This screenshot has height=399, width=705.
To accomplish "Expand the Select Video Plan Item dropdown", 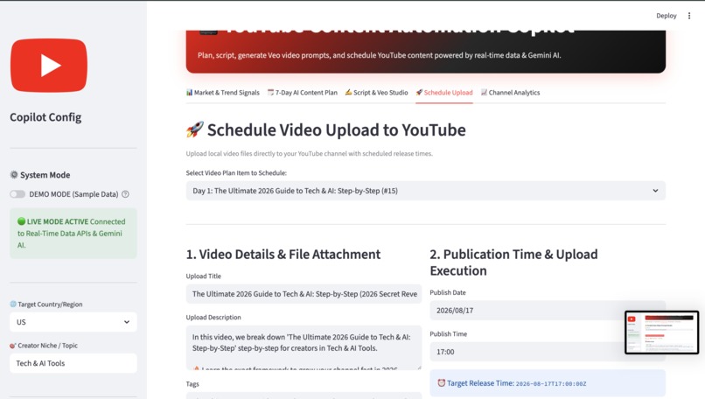I will click(426, 191).
